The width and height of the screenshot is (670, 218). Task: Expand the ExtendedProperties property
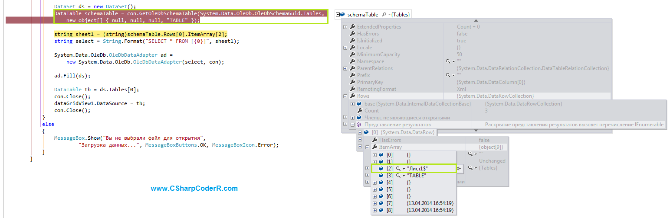[345, 27]
